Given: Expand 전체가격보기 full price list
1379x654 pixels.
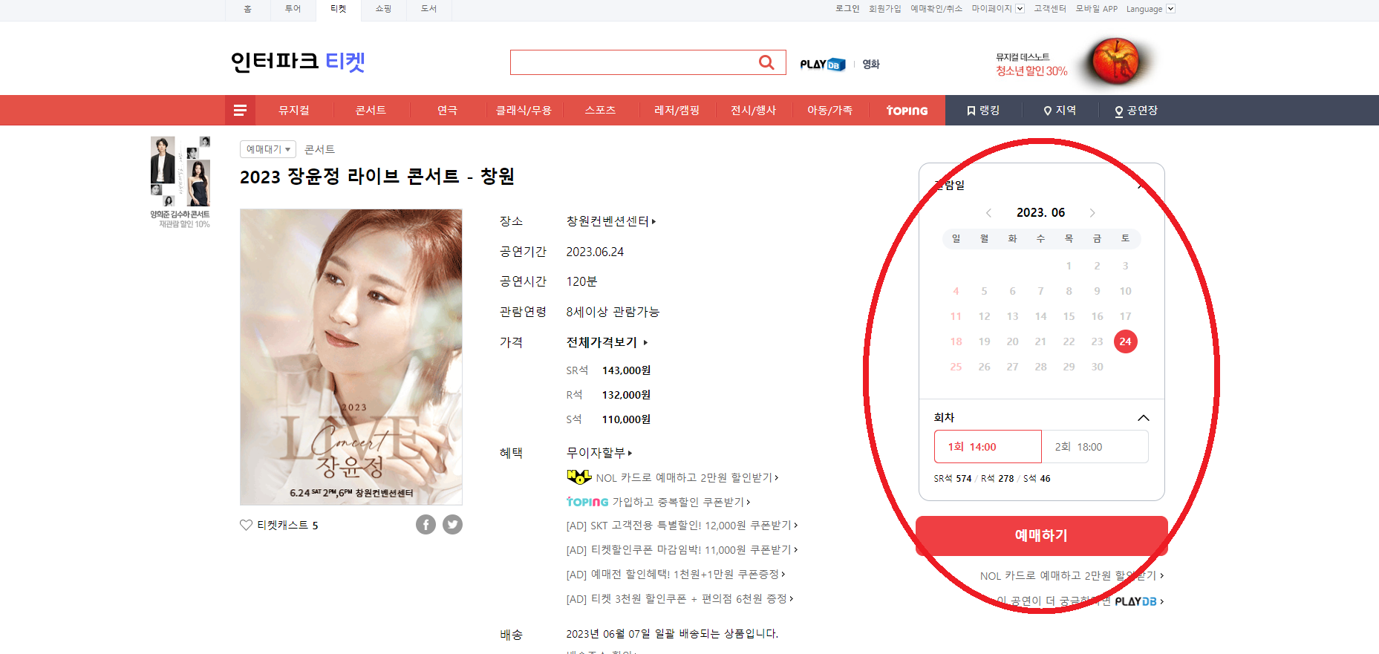Looking at the screenshot, I should pos(607,342).
